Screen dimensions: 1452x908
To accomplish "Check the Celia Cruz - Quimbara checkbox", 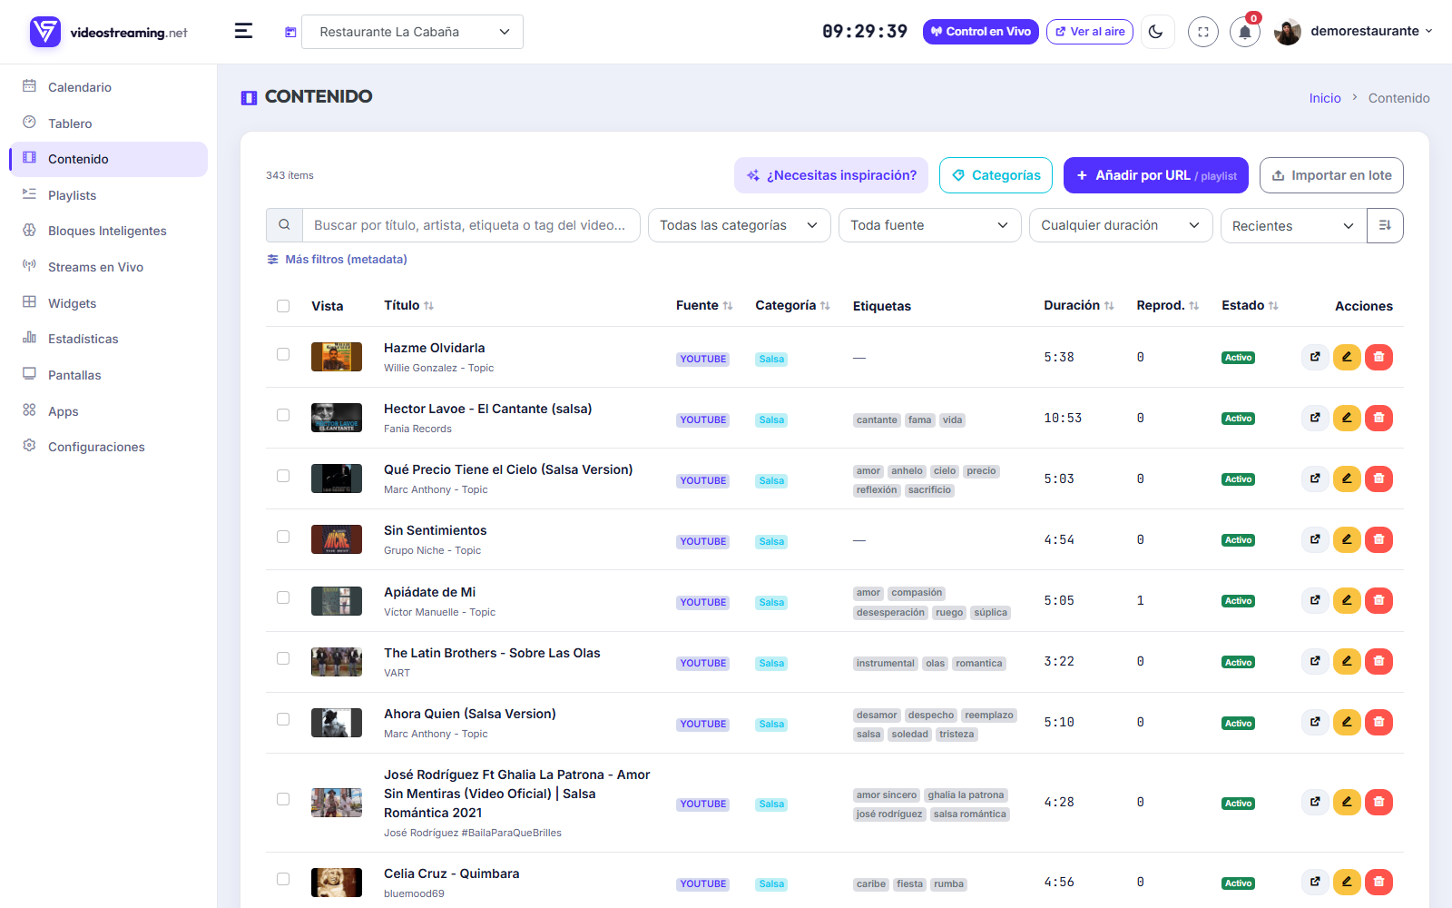I will pyautogui.click(x=283, y=879).
